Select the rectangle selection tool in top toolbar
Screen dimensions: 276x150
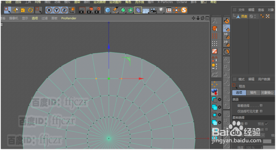coord(7,10)
